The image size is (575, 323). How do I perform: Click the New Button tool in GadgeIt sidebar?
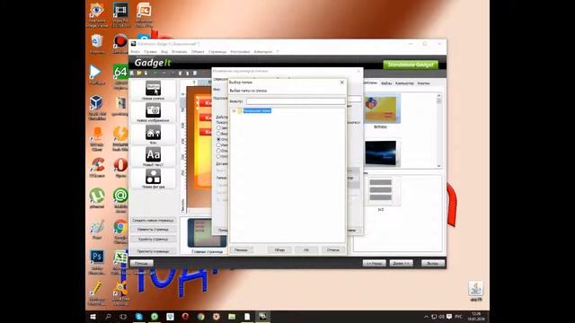(x=153, y=90)
